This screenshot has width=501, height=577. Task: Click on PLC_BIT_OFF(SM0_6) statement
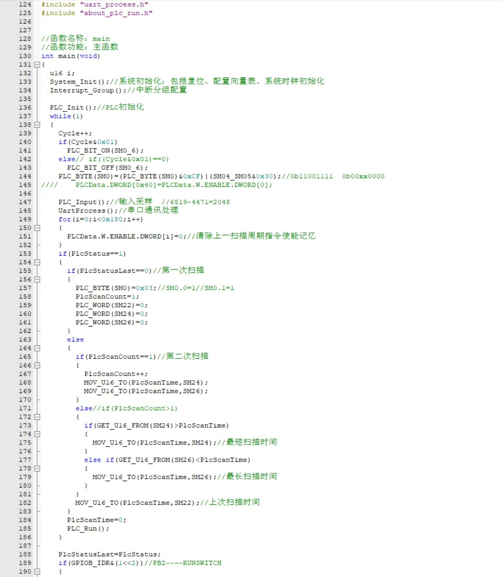[x=107, y=168]
